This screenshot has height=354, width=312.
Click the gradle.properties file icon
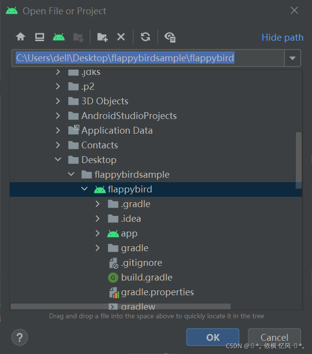click(x=114, y=293)
